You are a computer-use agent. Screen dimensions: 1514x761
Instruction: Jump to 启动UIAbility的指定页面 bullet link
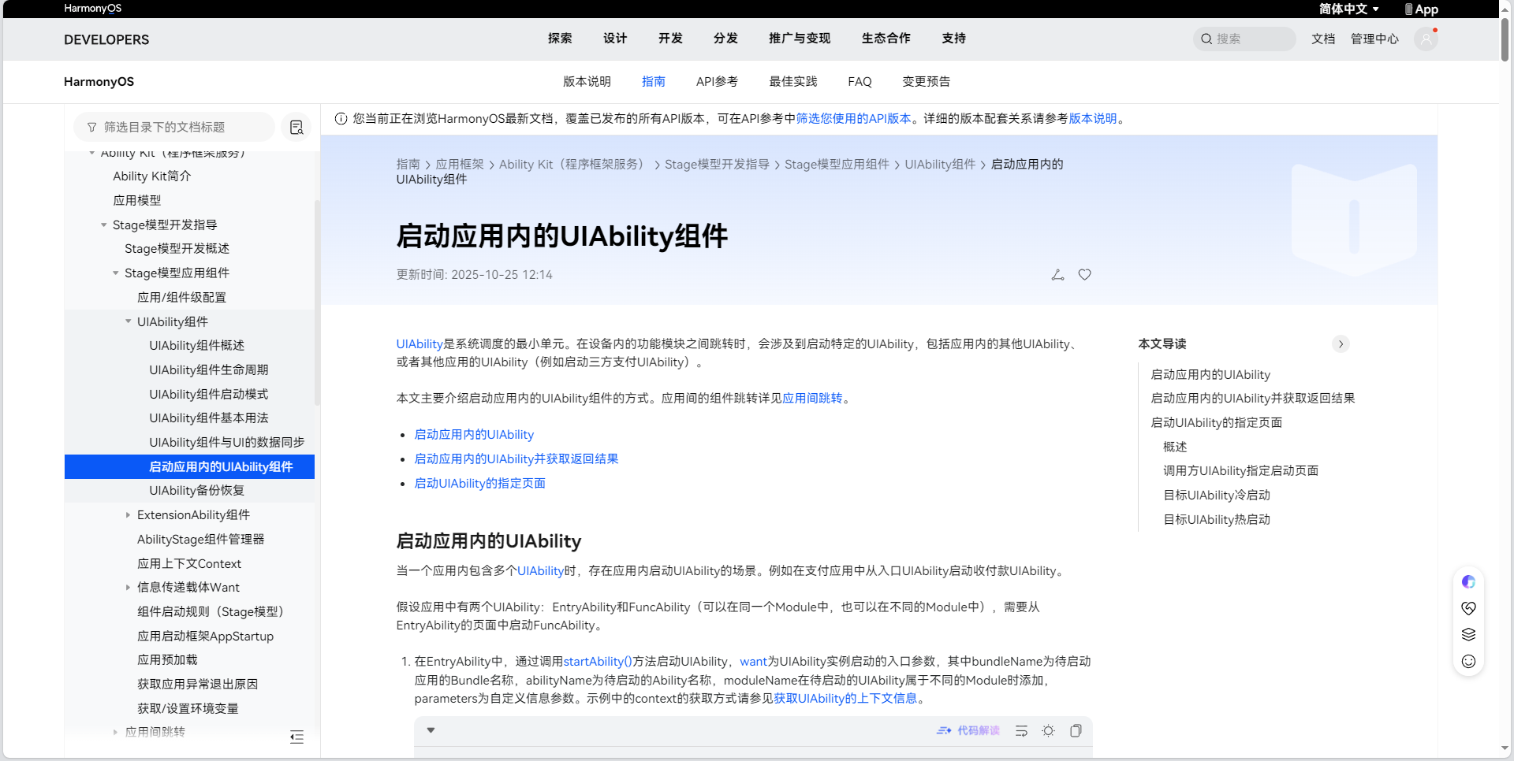pyautogui.click(x=480, y=484)
